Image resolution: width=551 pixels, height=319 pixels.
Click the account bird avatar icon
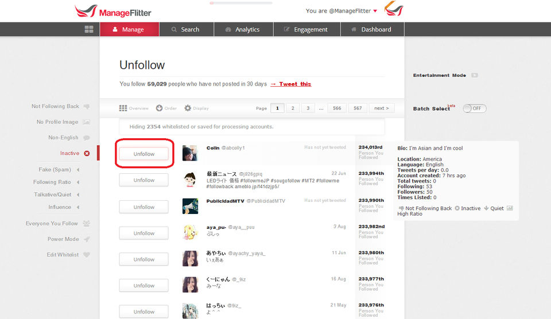[x=394, y=9]
